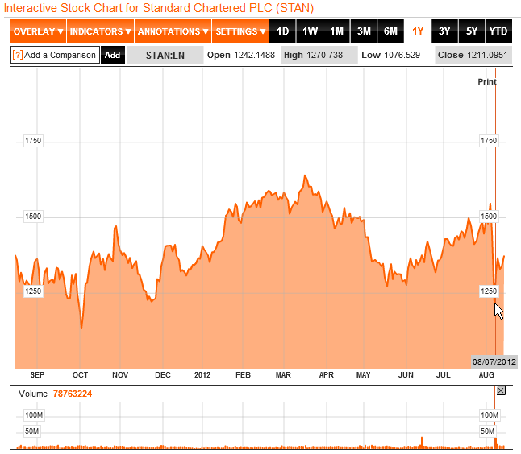Screen dimensions: 521x454
Task: Click the right 100M volume axis label
Action: click(489, 415)
